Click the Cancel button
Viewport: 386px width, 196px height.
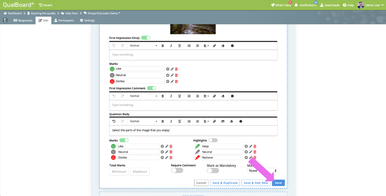pyautogui.click(x=201, y=183)
